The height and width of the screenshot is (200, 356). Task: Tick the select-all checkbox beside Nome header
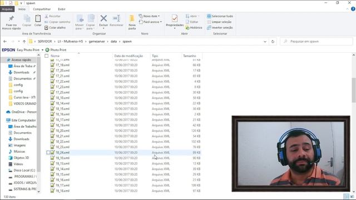(x=47, y=56)
